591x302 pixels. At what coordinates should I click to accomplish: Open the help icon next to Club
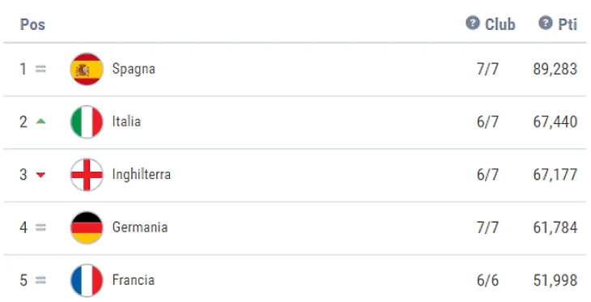473,23
